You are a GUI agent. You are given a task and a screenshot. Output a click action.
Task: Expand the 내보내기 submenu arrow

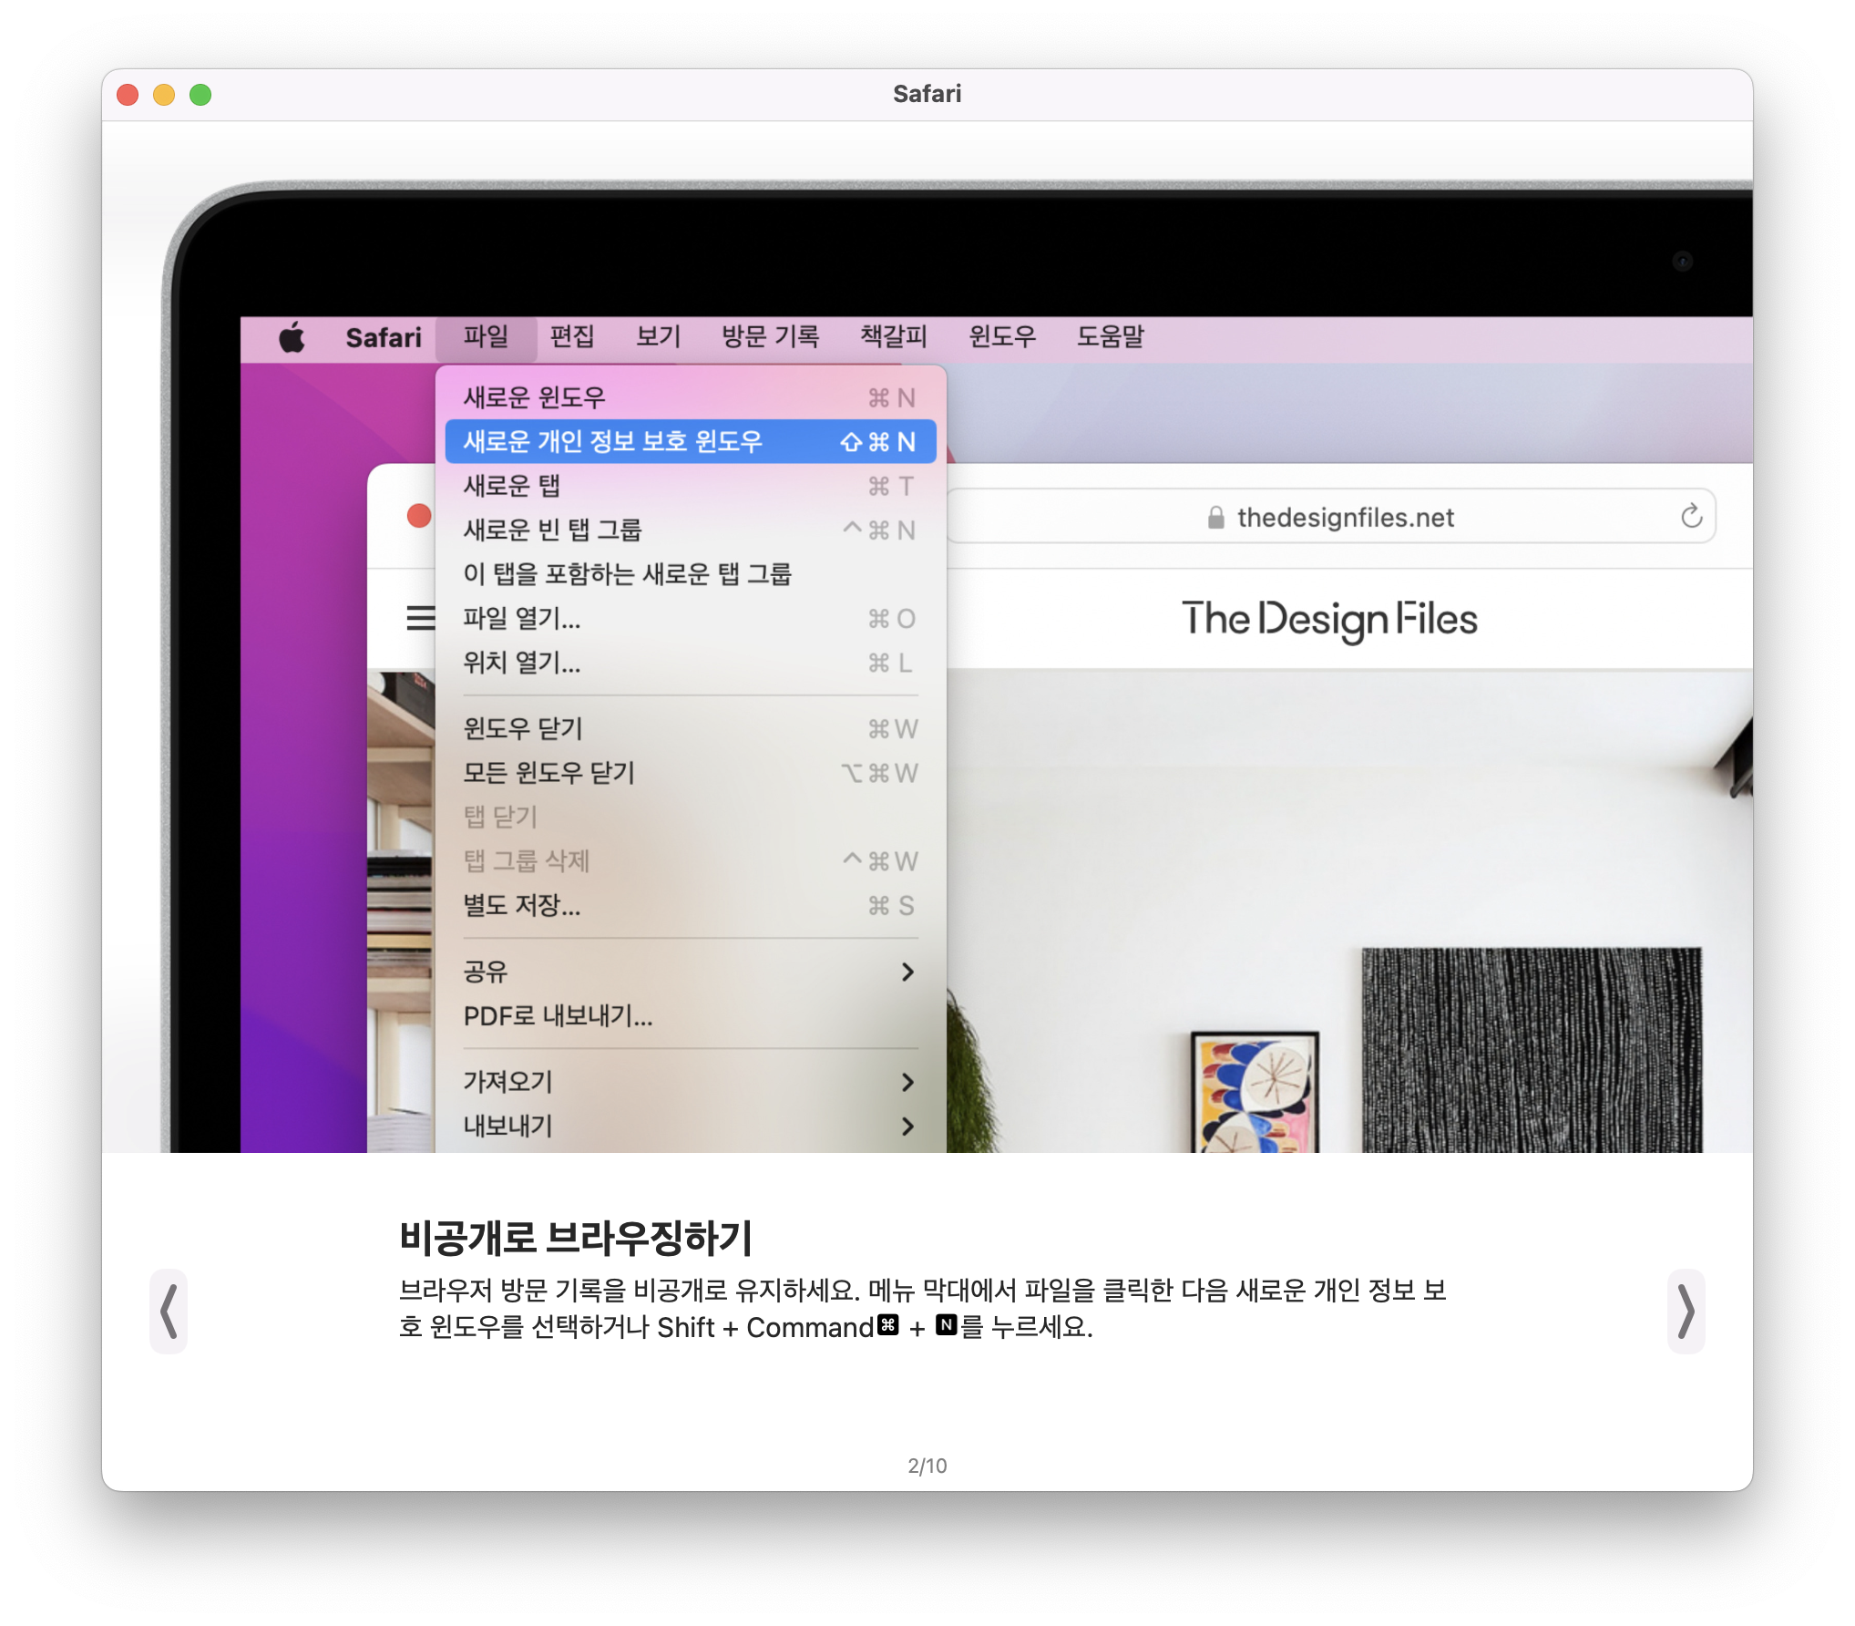(907, 1127)
